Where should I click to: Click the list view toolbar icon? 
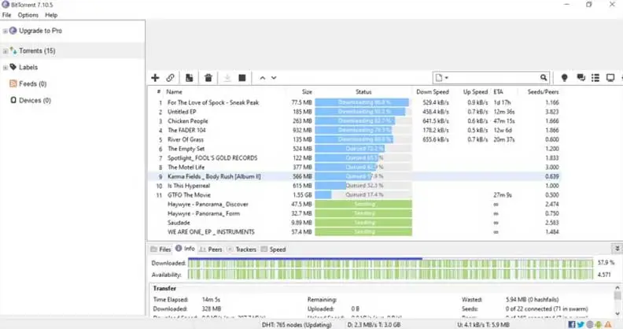coord(595,78)
